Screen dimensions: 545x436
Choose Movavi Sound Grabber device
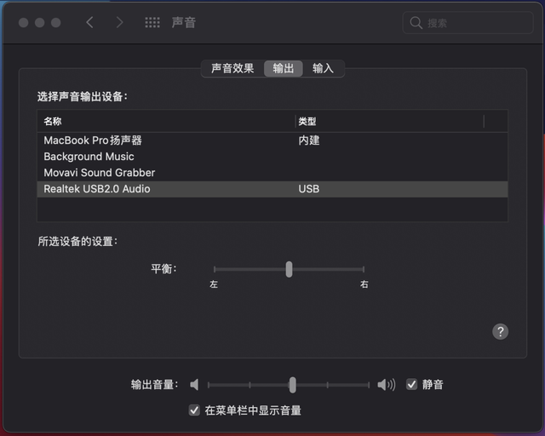(272, 173)
